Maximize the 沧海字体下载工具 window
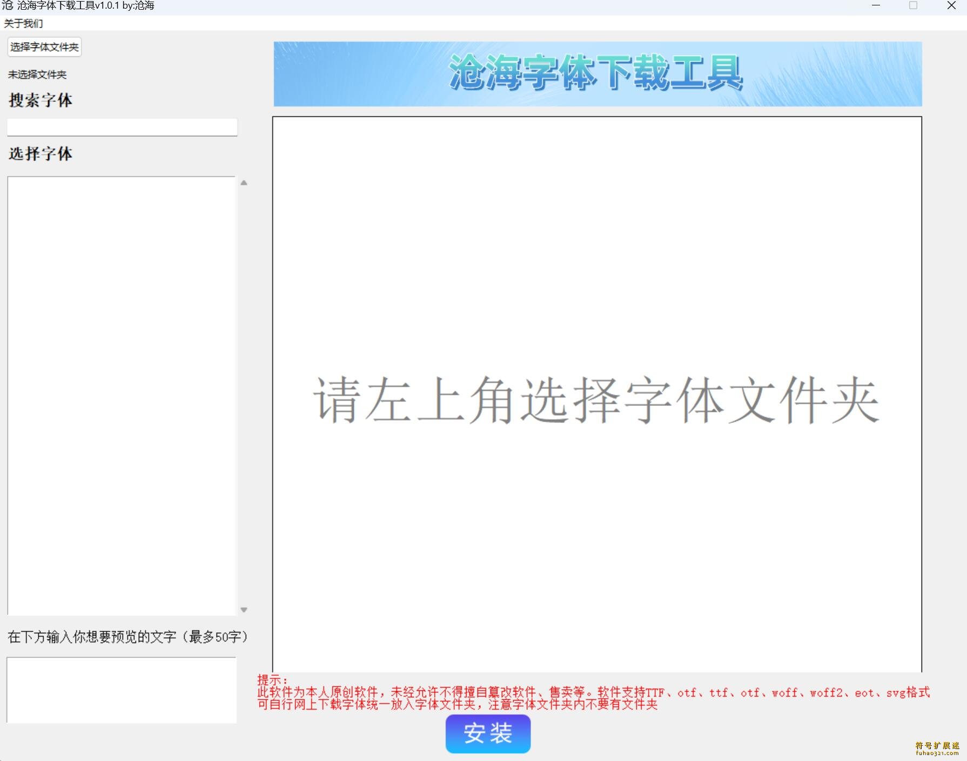 pos(913,5)
